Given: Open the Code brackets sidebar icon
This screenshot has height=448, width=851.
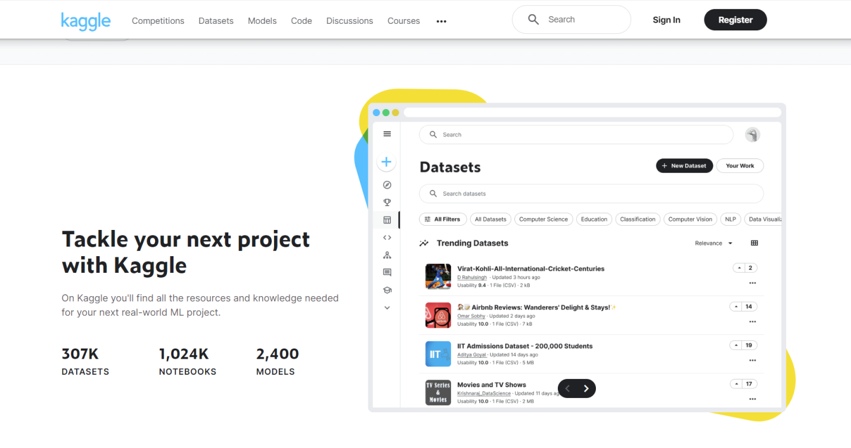Looking at the screenshot, I should [387, 238].
